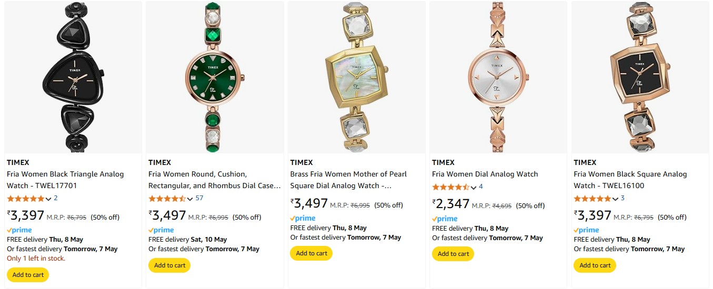Image resolution: width=713 pixels, height=289 pixels.
Task: Click star rating icons of TWEL16100 watch
Action: click(x=592, y=199)
